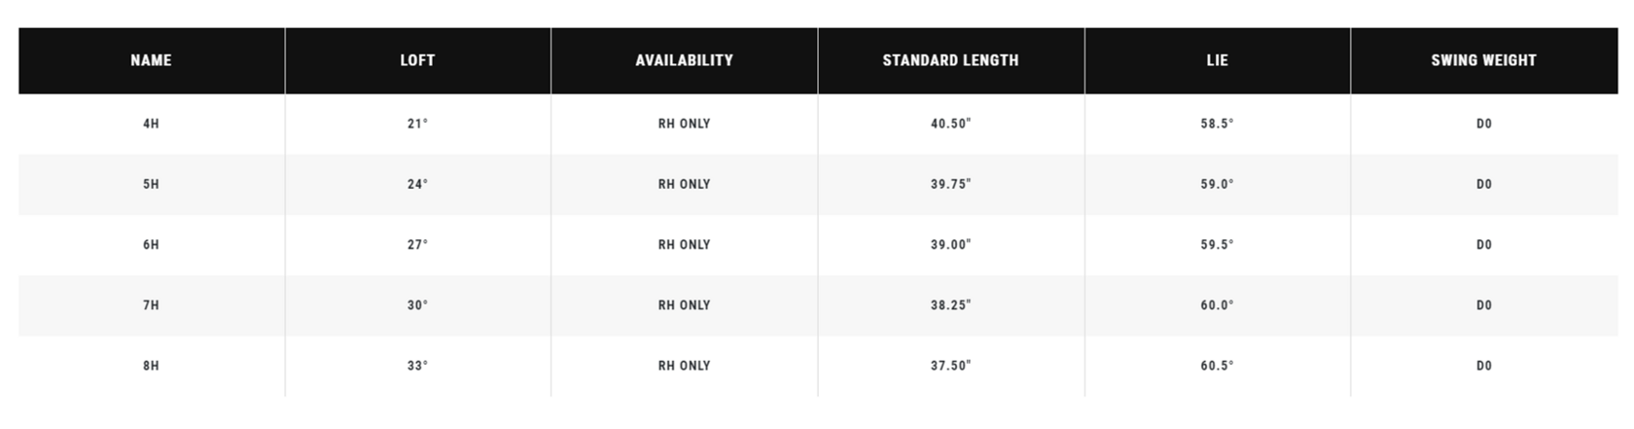1634x429 pixels.
Task: Click the 40.50" standard length value
Action: pos(951,124)
